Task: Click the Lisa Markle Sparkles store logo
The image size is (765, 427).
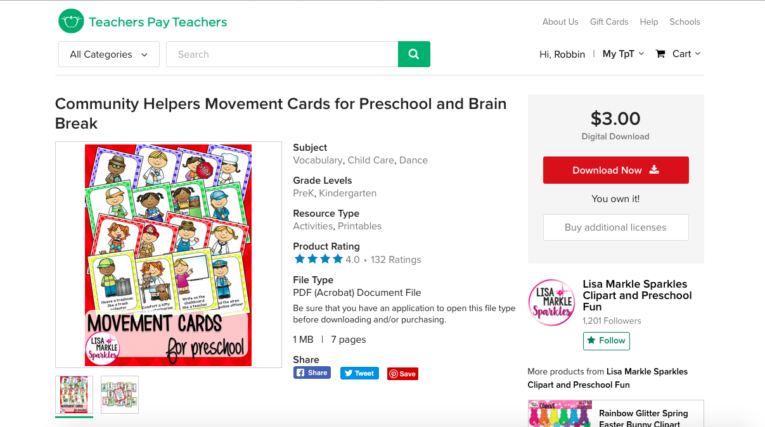Action: pyautogui.click(x=551, y=303)
